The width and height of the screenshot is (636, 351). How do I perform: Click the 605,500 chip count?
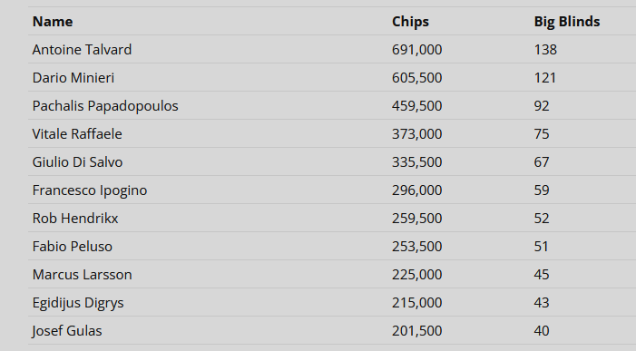[x=417, y=77]
